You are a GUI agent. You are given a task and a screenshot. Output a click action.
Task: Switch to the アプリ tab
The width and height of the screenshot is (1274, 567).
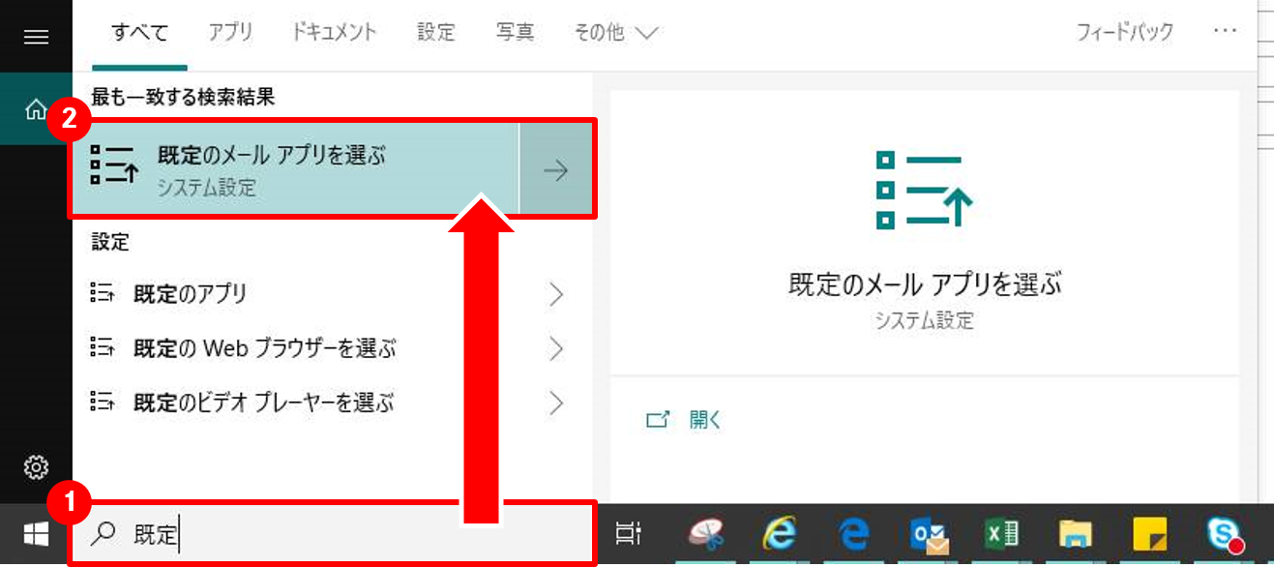(x=230, y=33)
